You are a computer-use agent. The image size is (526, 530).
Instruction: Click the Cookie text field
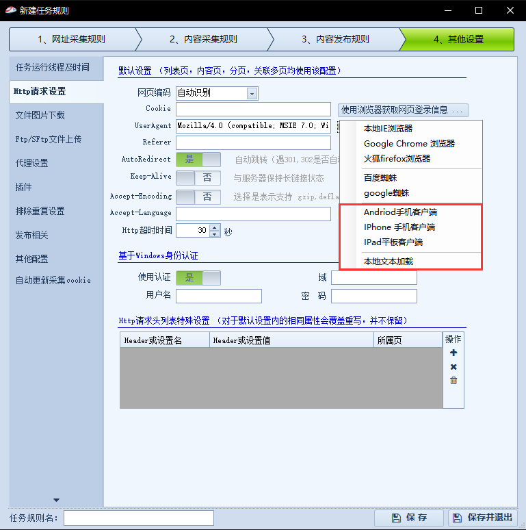click(253, 110)
